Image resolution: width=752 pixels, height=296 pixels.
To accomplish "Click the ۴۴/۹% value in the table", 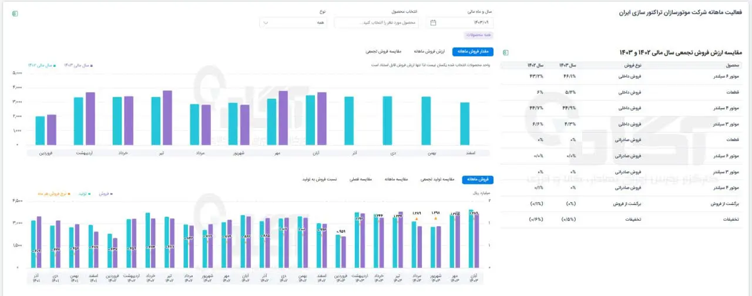I will 569,108.
